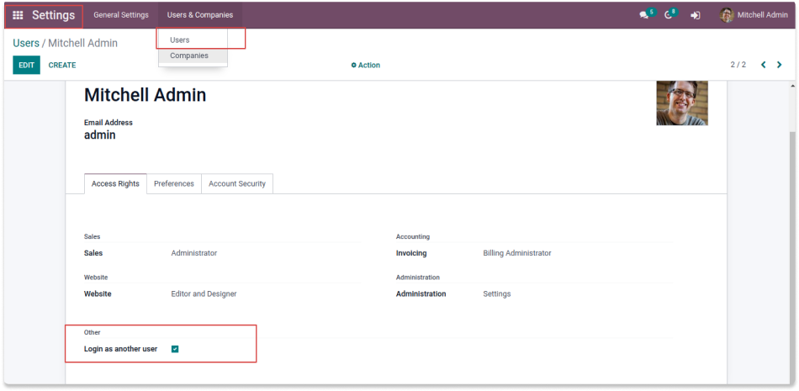Switch to the Account Security tab
The height and width of the screenshot is (391, 799).
(237, 183)
